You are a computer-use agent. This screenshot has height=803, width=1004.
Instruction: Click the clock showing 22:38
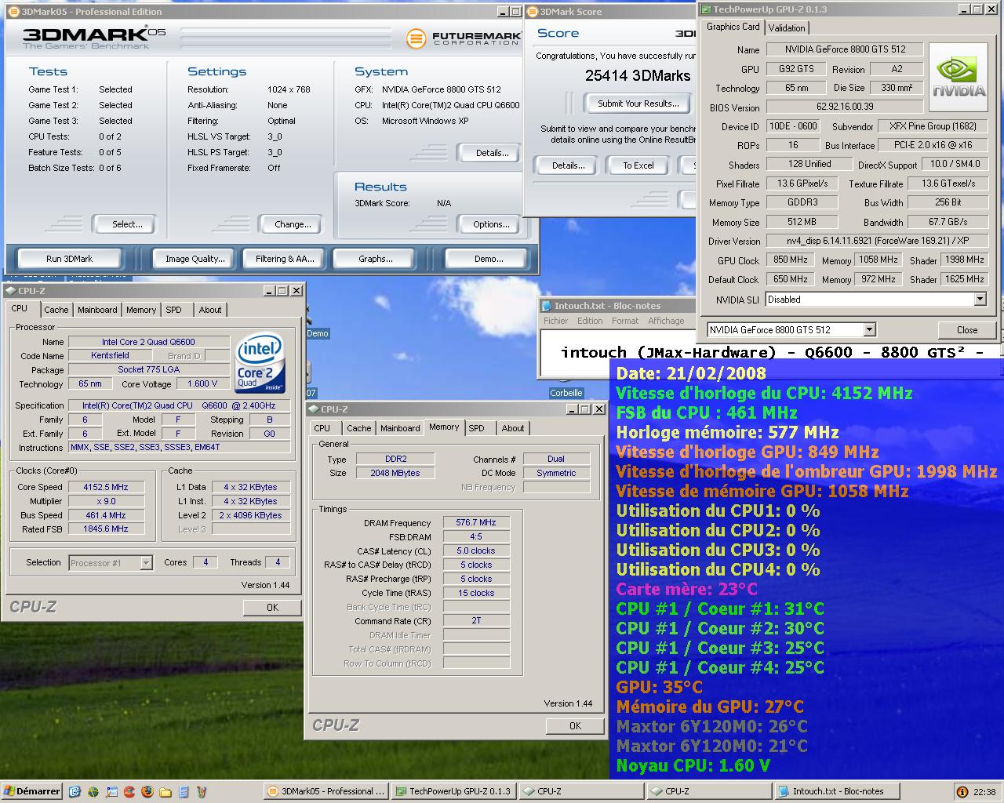[984, 792]
